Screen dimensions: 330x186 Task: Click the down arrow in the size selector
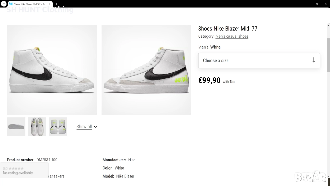(313, 60)
